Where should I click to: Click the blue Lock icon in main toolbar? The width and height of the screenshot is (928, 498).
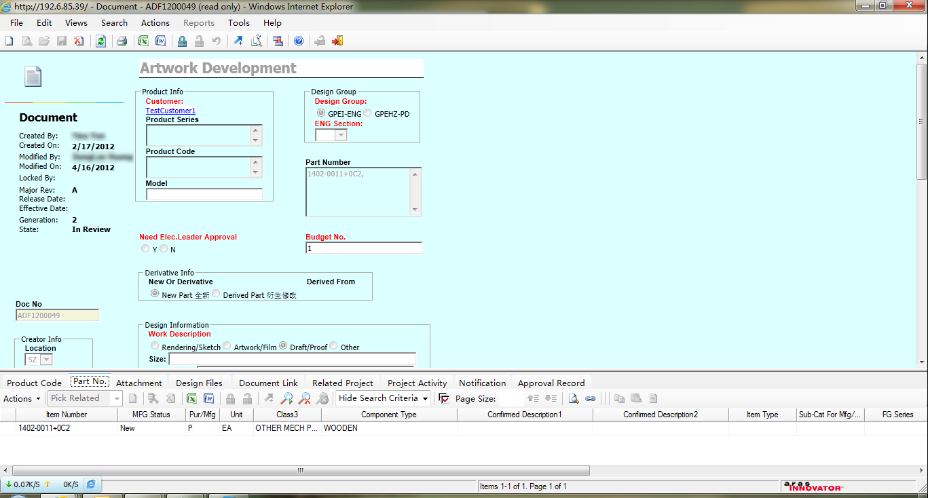182,41
